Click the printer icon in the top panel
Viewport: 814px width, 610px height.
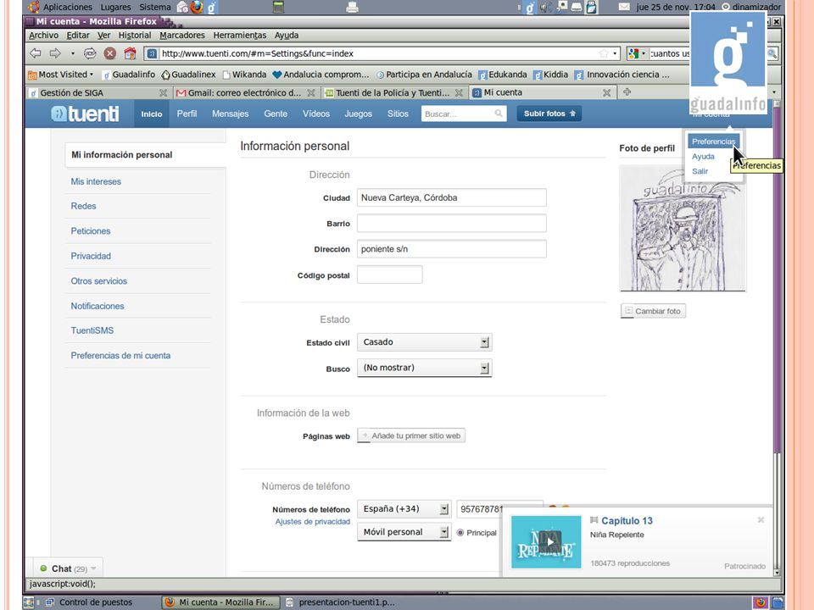[x=352, y=7]
